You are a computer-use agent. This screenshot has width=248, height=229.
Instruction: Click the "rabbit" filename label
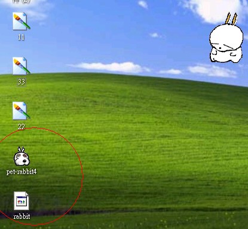(22, 216)
